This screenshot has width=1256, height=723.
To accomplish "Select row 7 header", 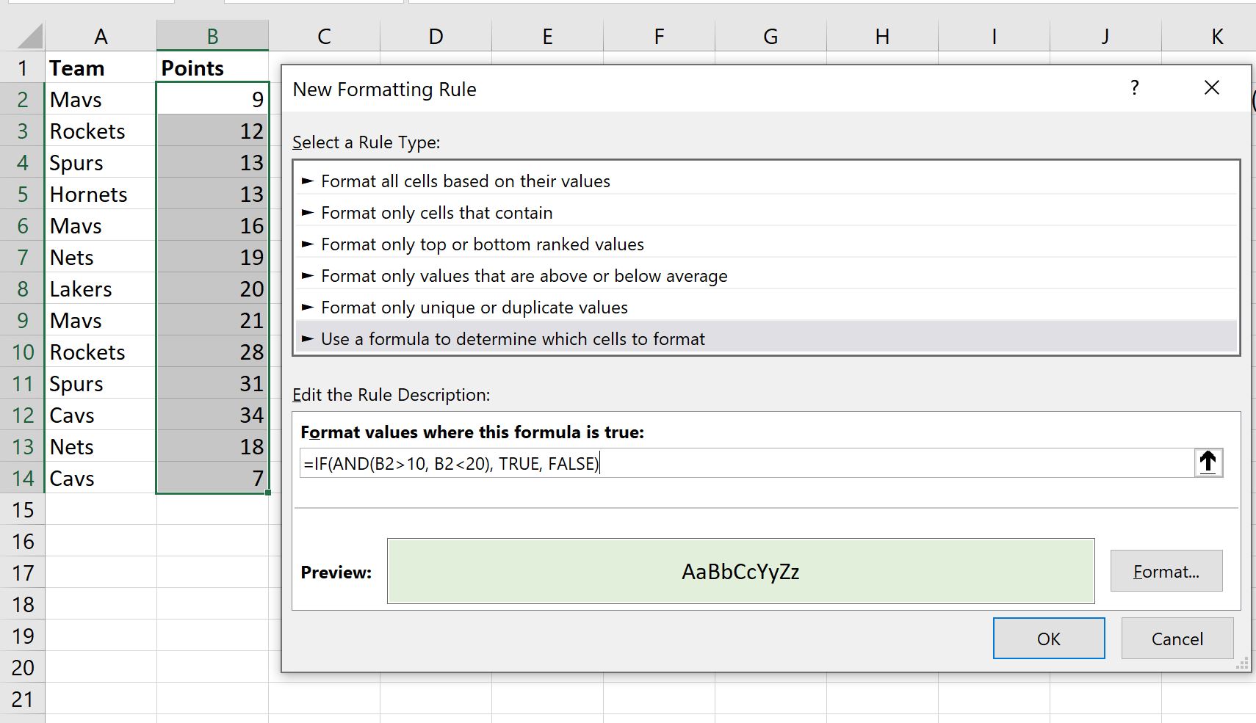I will [x=23, y=257].
